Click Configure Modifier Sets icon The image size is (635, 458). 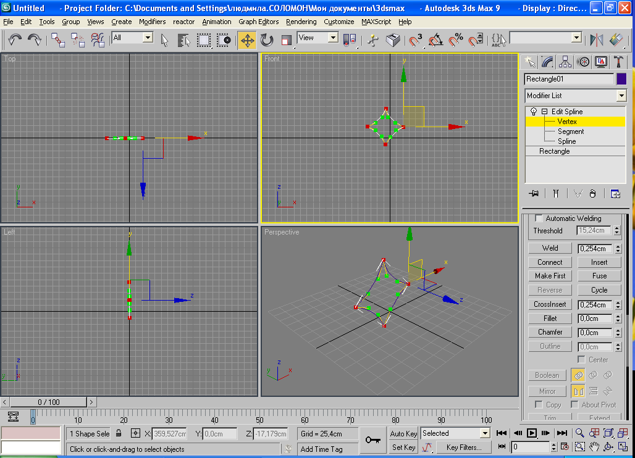coord(615,194)
